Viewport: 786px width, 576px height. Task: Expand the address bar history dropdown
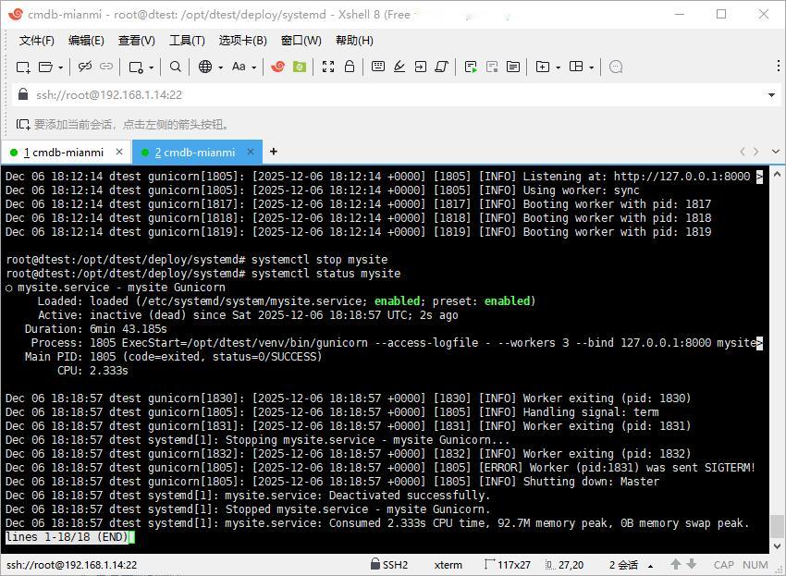771,94
